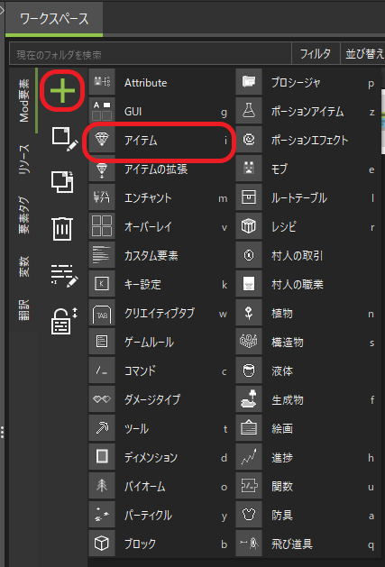This screenshot has width=385, height=567.
Task: Switch to the リソース side tab
Action: [x=24, y=160]
